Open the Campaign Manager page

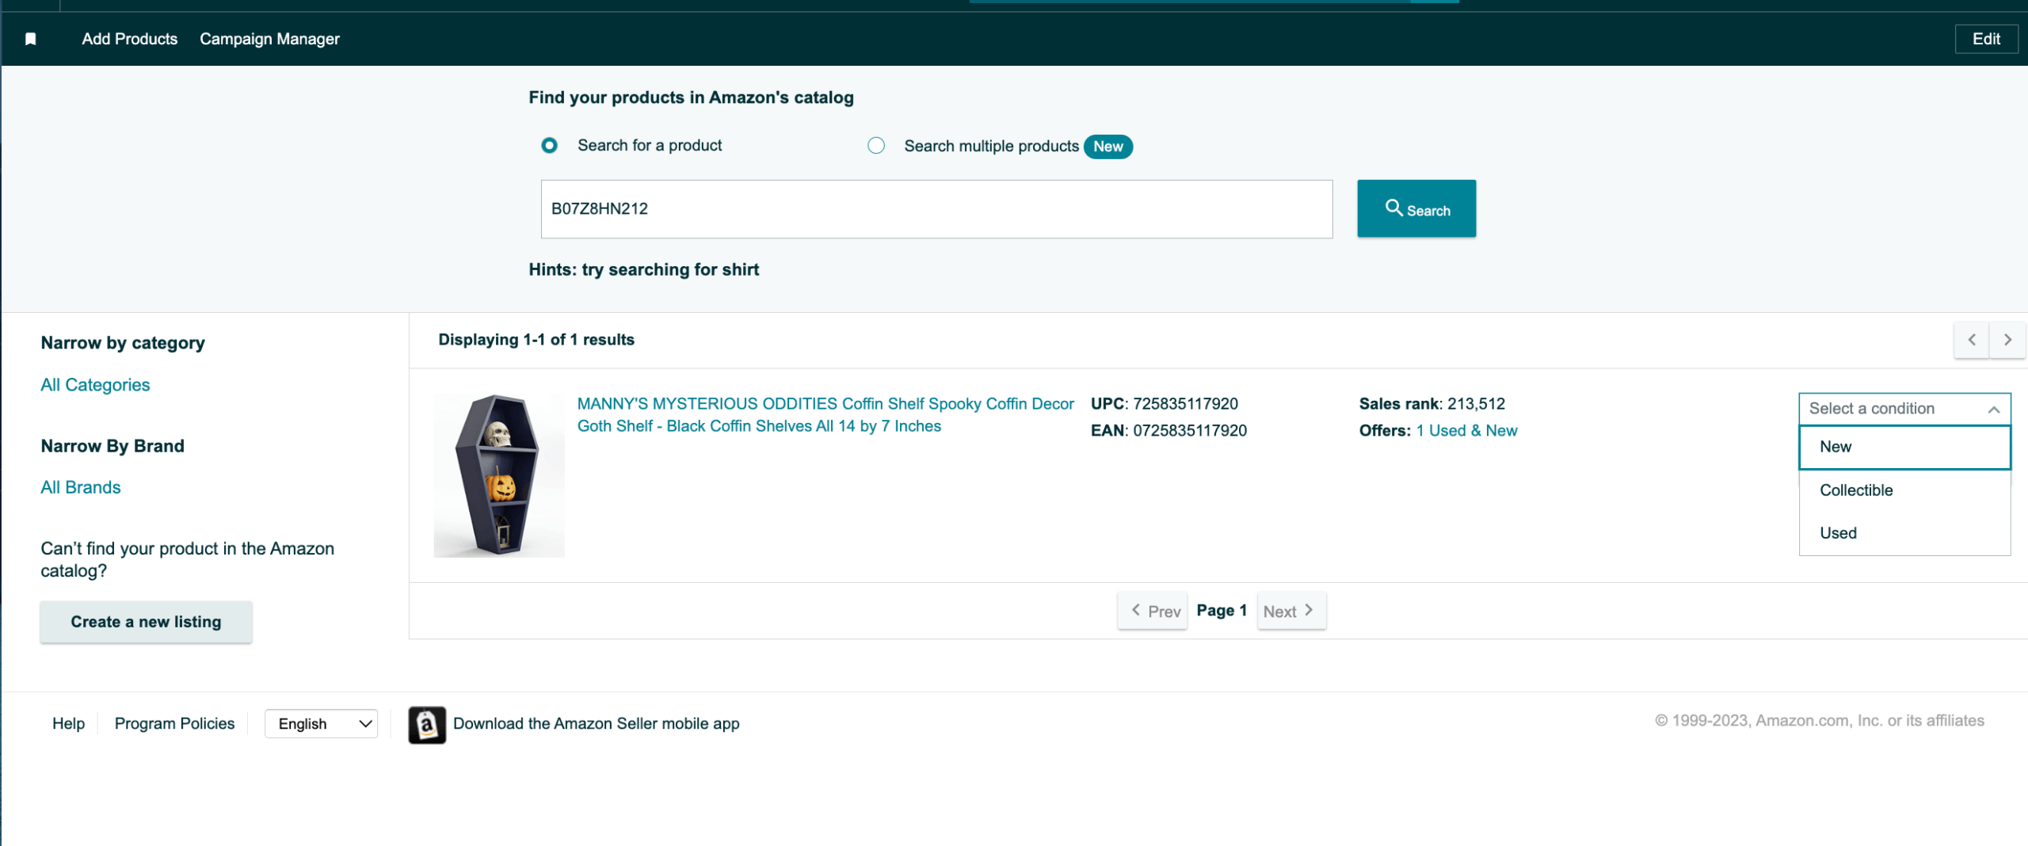(x=269, y=38)
